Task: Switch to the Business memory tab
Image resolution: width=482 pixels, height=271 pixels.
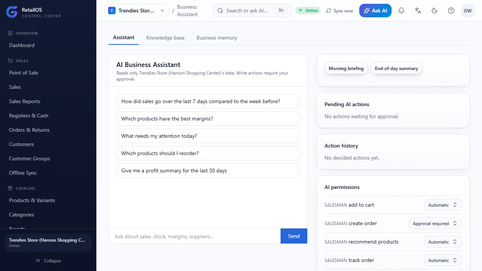Action: point(217,38)
